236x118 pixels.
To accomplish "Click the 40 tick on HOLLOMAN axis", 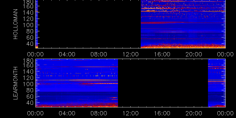I will click(30, 44).
